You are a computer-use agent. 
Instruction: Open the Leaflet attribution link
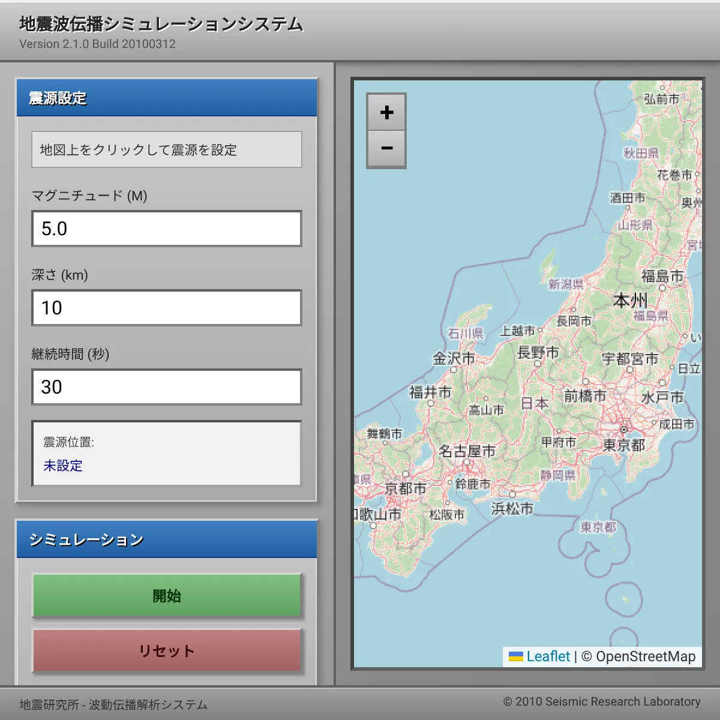pyautogui.click(x=548, y=656)
